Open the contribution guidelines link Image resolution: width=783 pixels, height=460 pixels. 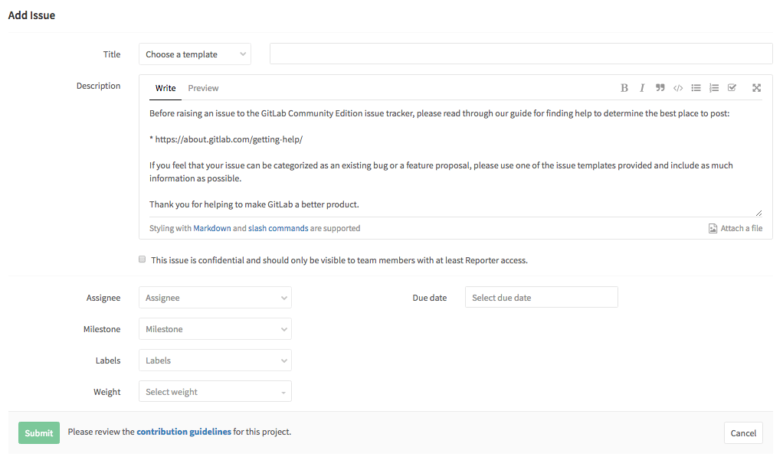tap(183, 431)
